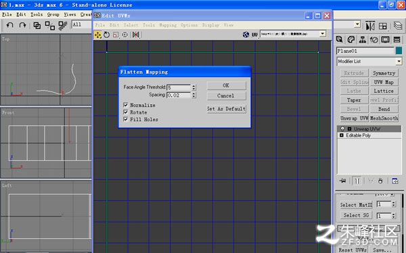The width and height of the screenshot is (406, 253).
Task: Click the Select MatID button
Action: pyautogui.click(x=356, y=205)
